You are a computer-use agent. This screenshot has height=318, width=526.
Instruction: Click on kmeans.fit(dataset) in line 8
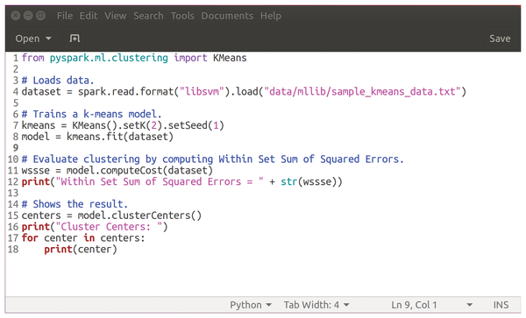coord(120,137)
